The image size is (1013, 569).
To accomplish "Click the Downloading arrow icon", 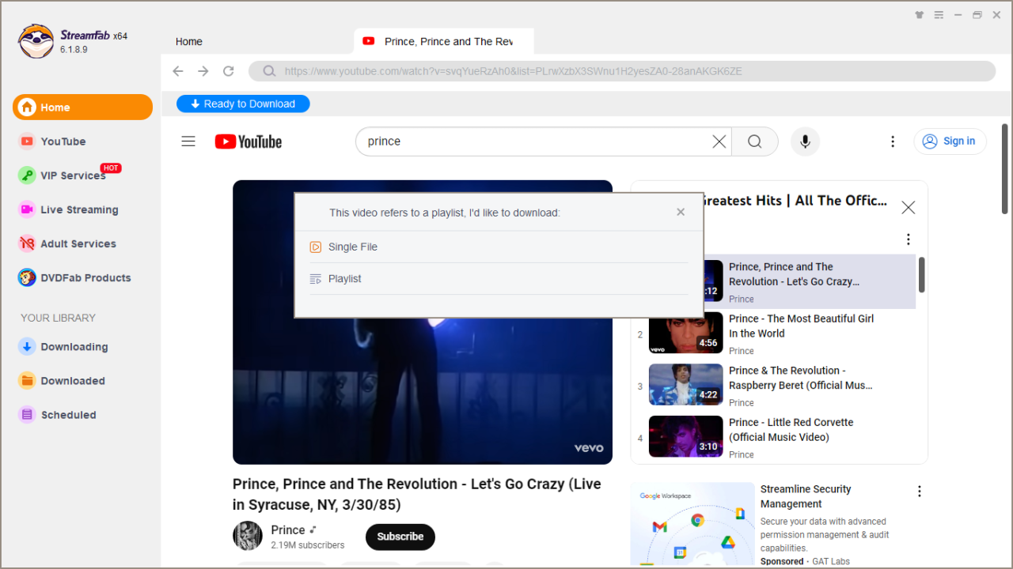I will point(27,346).
